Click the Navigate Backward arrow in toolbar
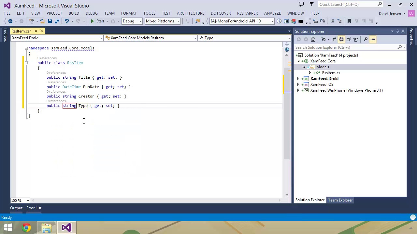 click(10, 21)
